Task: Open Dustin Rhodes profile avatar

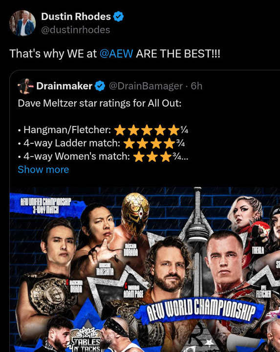Action: tap(22, 23)
